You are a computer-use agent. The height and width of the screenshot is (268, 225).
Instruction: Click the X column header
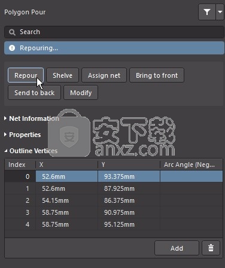coord(66,165)
